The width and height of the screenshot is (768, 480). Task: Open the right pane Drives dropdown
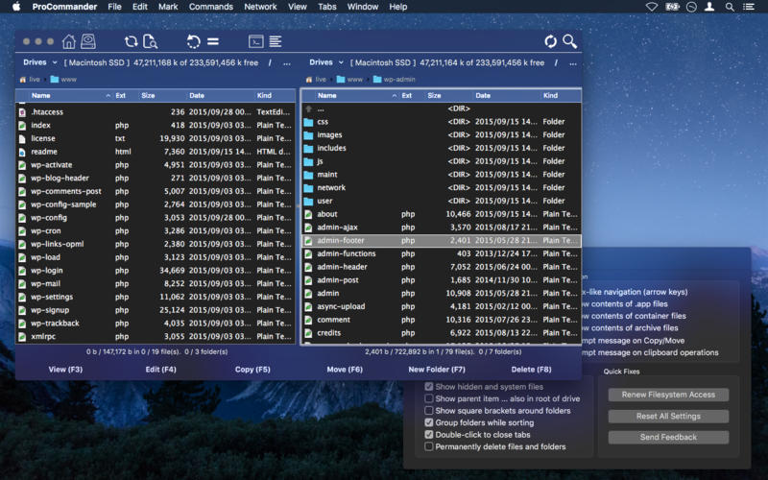[x=324, y=62]
